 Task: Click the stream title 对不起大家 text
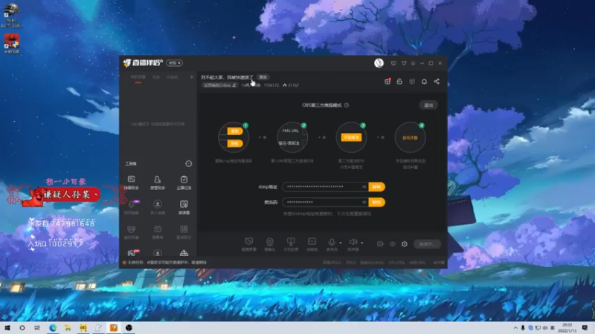tap(227, 77)
